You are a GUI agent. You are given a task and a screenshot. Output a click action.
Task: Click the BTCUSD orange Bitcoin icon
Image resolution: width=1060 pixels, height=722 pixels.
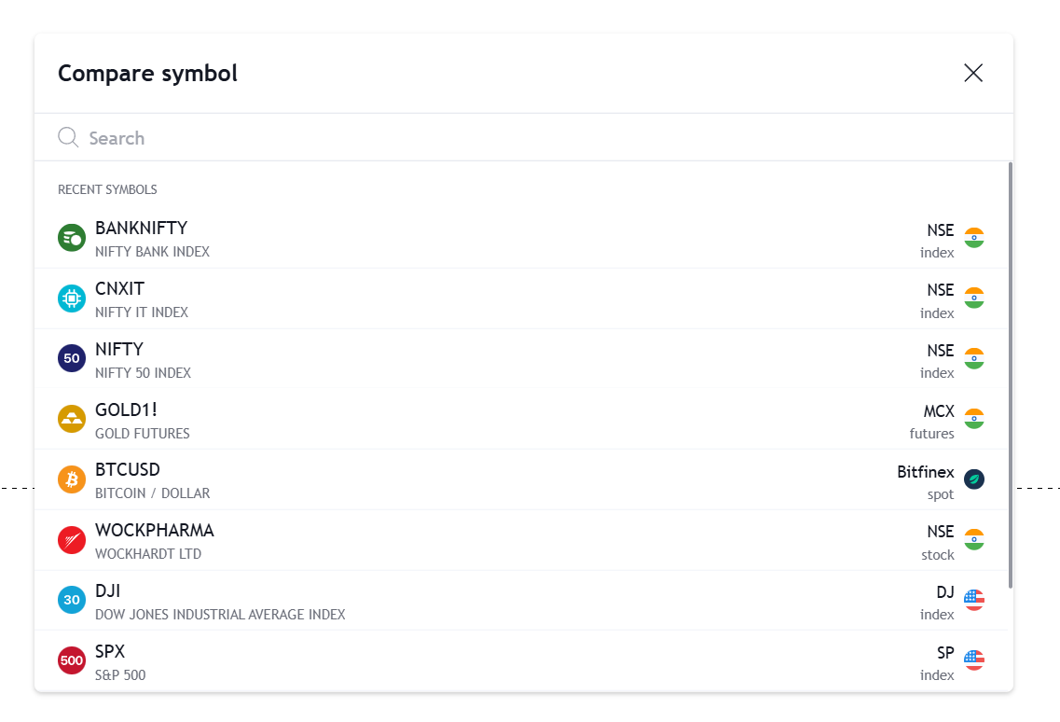[x=72, y=479]
